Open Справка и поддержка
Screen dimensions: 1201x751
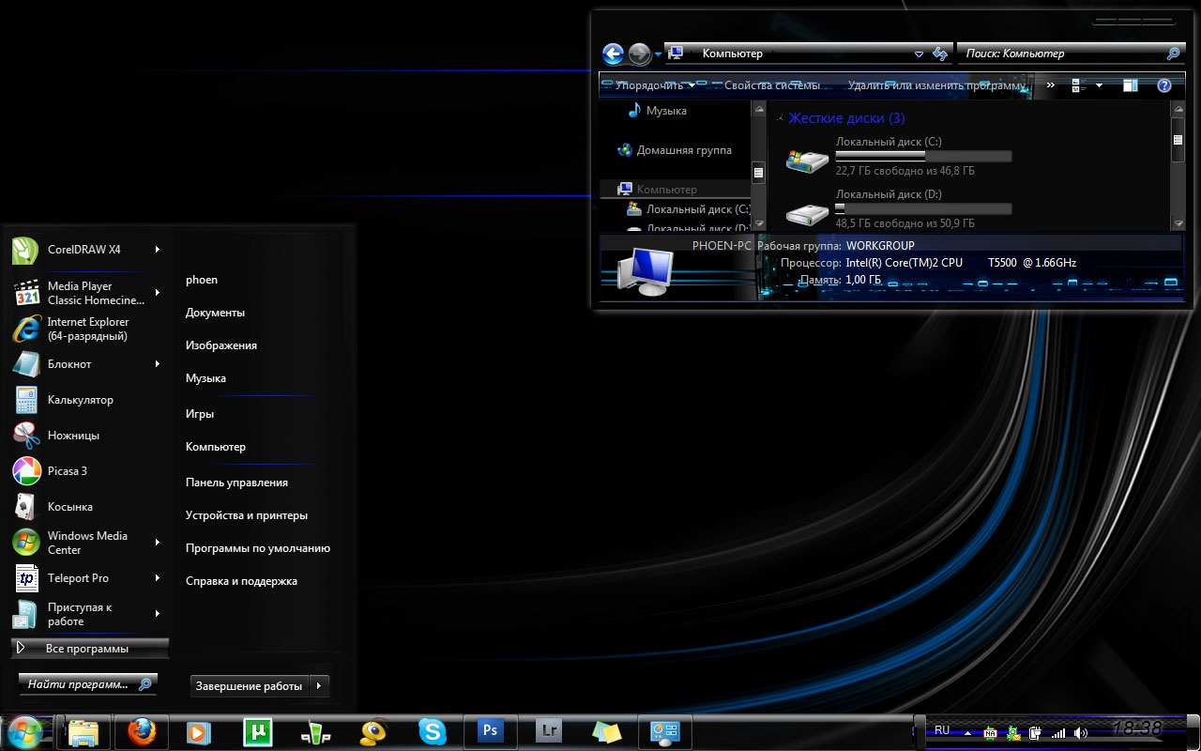pos(241,581)
